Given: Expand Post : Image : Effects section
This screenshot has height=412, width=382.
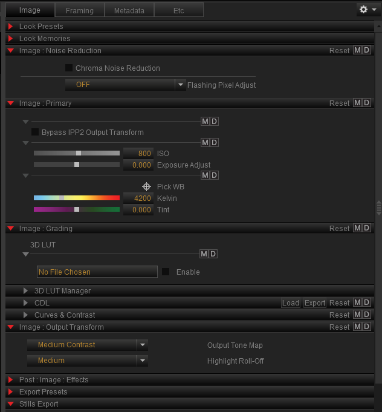Looking at the screenshot, I should click(x=10, y=380).
